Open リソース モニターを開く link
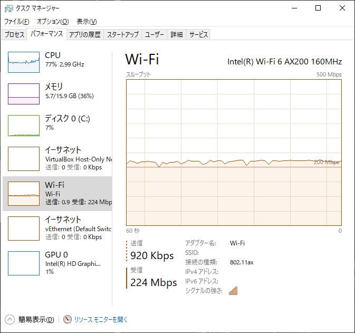Image resolution: width=355 pixels, height=333 pixels. click(x=101, y=319)
